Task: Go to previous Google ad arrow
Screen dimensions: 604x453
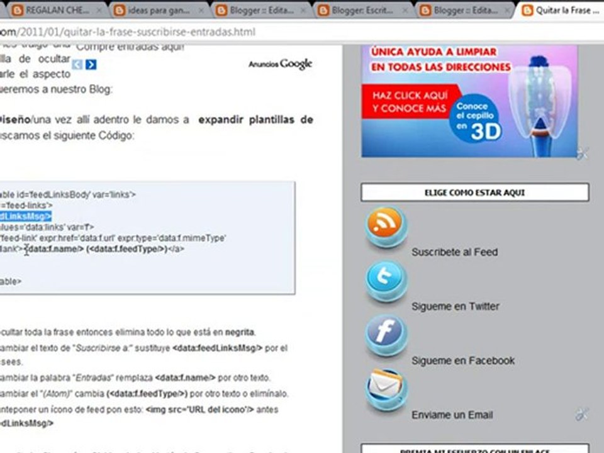Action: [x=77, y=64]
